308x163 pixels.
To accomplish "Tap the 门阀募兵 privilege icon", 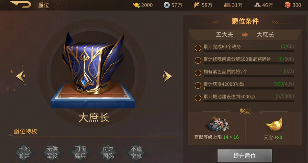I will 80,152.
